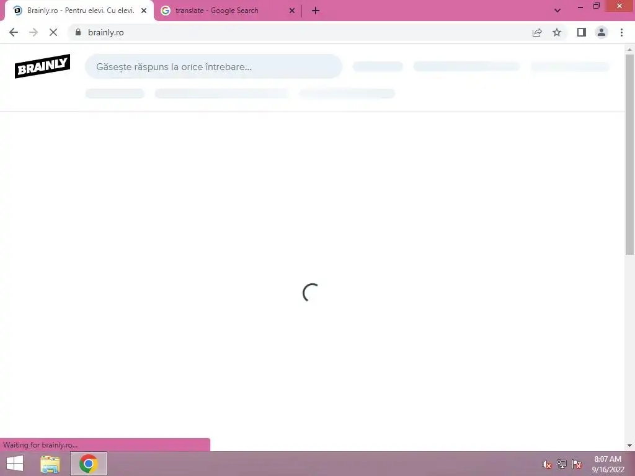Screen dimensions: 635x476
Task: Restore down the Chrome window
Action: [596, 6]
